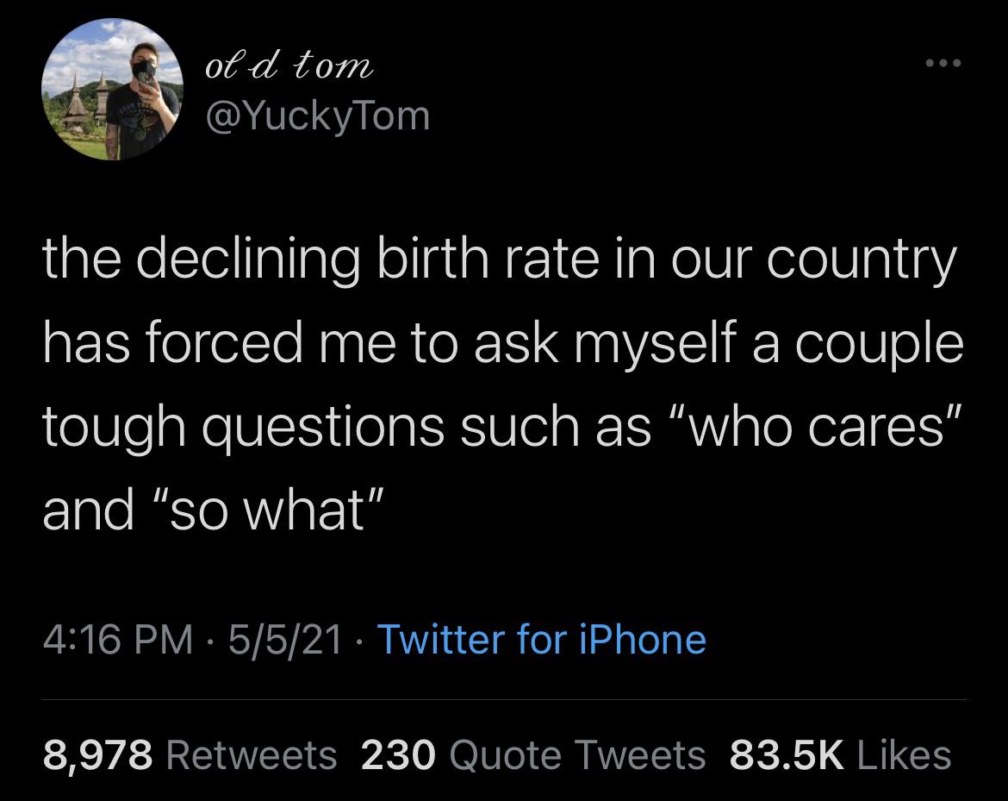Screen dimensions: 1008x801
Task: Select the 5/5/21 date
Action: pyautogui.click(x=285, y=640)
